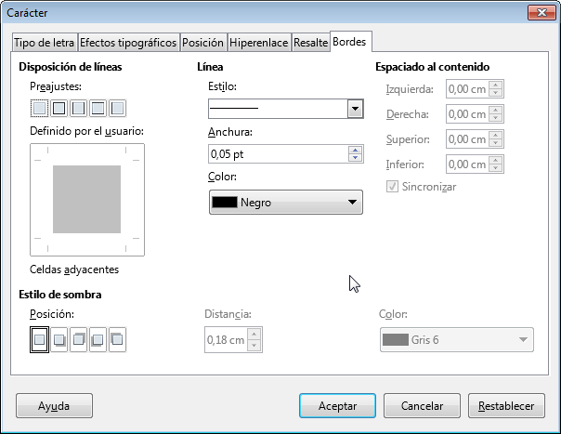The height and width of the screenshot is (434, 561).
Task: Open the Negro line color dropdown
Action: coord(285,202)
